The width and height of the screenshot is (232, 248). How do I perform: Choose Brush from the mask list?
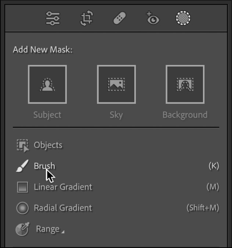[x=44, y=166]
